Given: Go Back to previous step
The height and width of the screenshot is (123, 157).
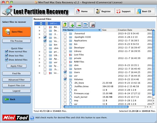Looking at the screenshot, I should (x=16, y=99).
